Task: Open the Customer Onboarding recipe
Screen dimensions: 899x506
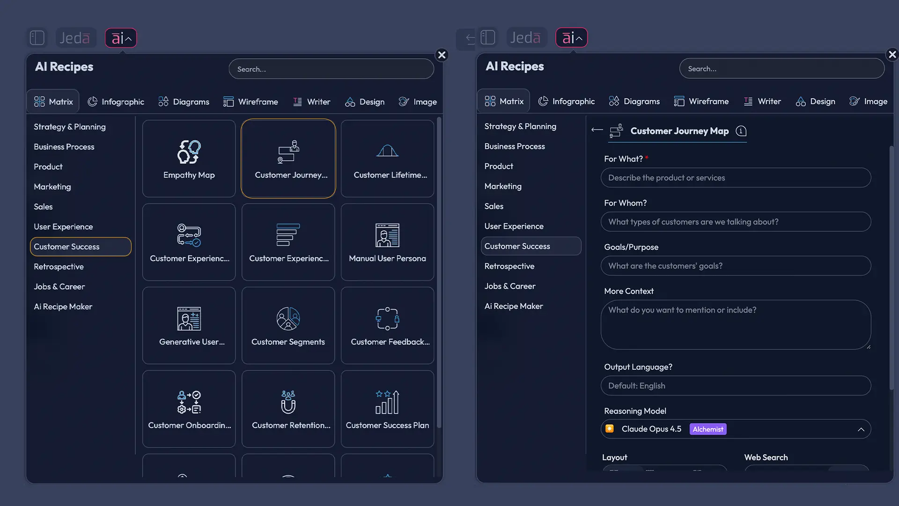Action: click(x=189, y=409)
